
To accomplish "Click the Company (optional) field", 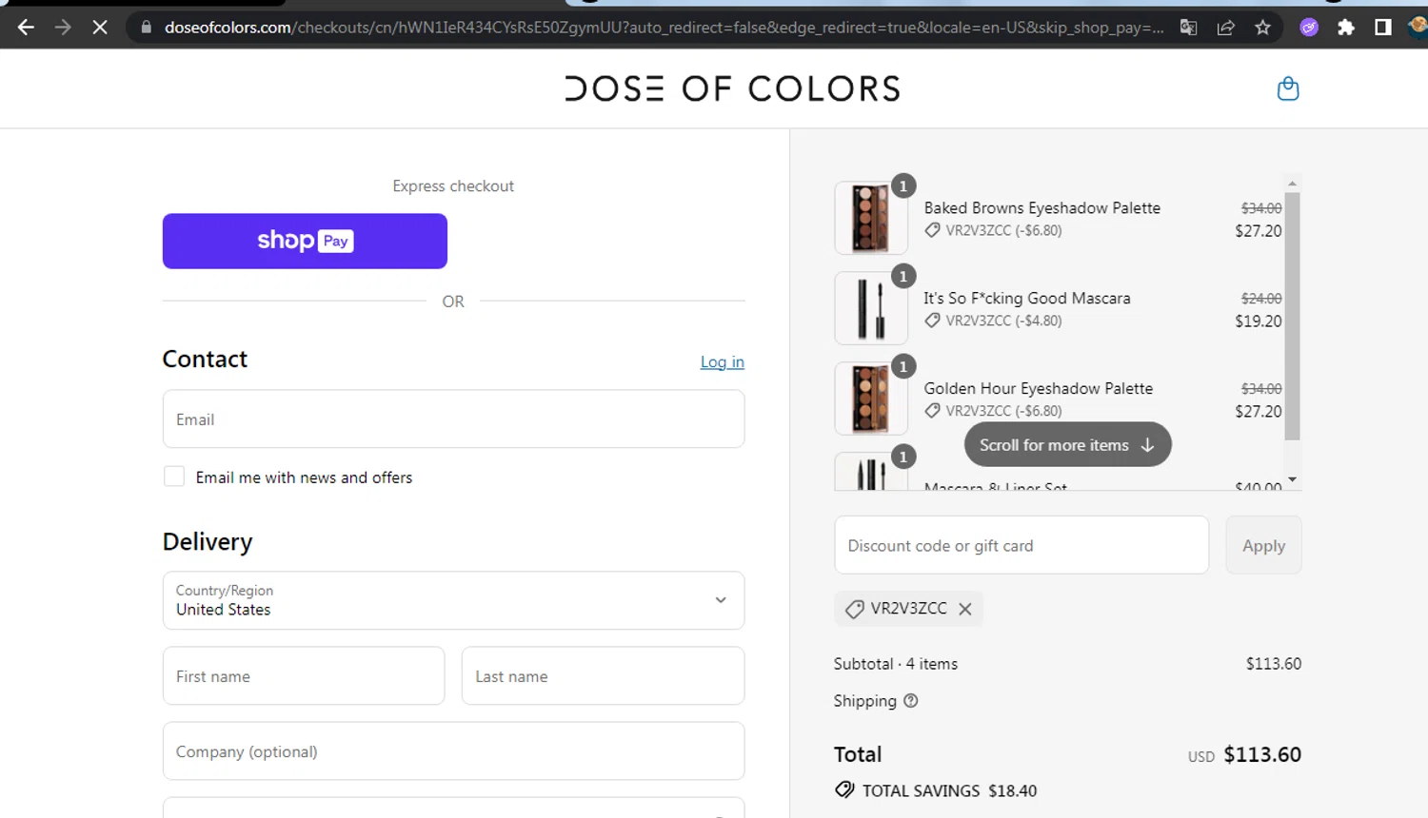I will [453, 750].
